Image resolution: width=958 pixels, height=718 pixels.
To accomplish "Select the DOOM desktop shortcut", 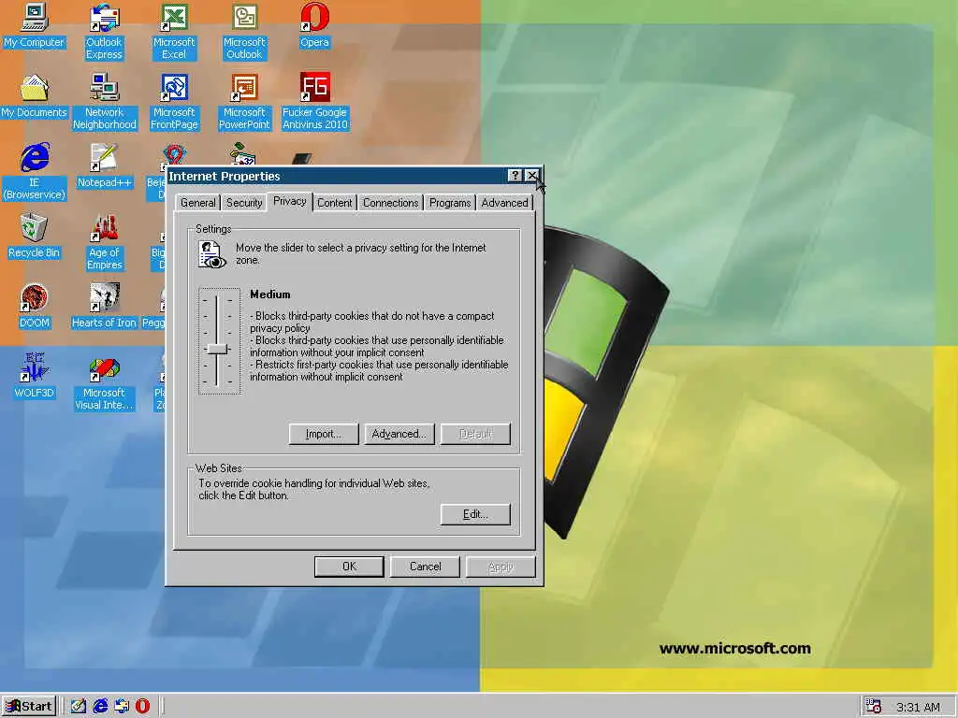I will 35,307.
